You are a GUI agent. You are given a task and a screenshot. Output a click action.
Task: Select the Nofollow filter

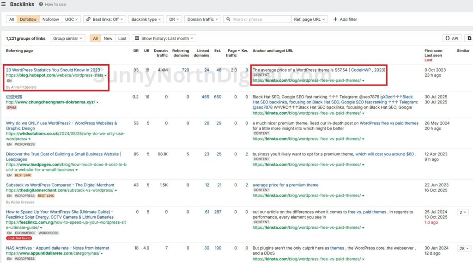[x=51, y=19]
